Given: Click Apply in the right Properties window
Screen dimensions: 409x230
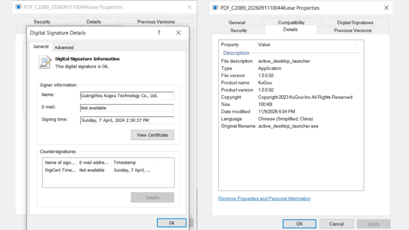Looking at the screenshot, I should click(x=373, y=224).
